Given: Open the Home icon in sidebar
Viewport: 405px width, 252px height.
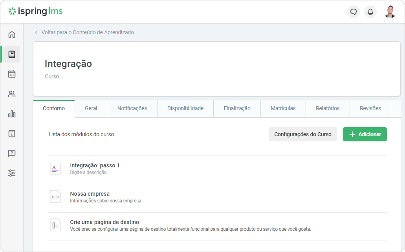Looking at the screenshot, I should (12, 35).
